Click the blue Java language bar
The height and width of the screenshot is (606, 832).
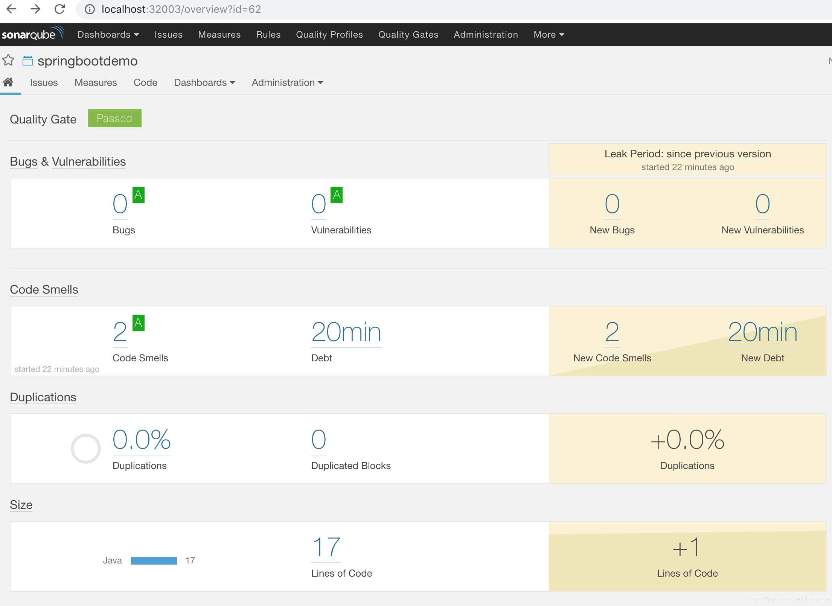pyautogui.click(x=154, y=561)
